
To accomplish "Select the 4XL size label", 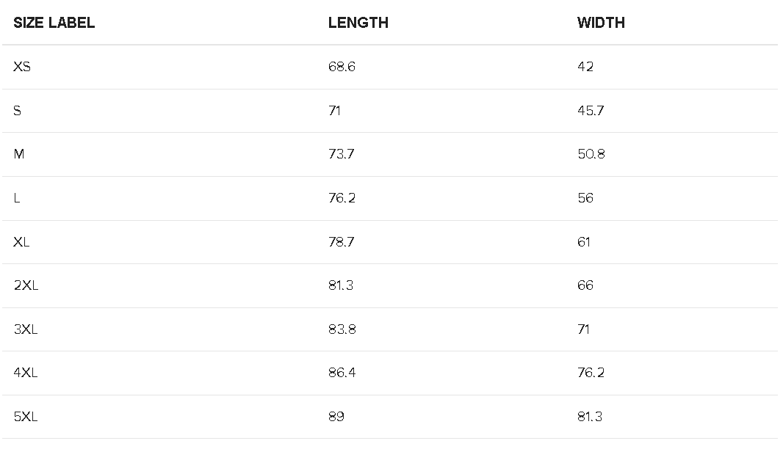I will click(x=26, y=373).
